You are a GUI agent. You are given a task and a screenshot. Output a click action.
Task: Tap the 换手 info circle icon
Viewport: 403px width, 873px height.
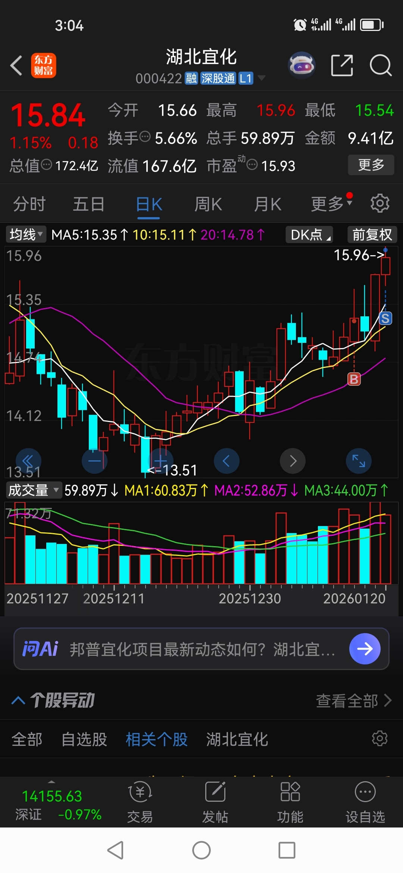coord(145,137)
